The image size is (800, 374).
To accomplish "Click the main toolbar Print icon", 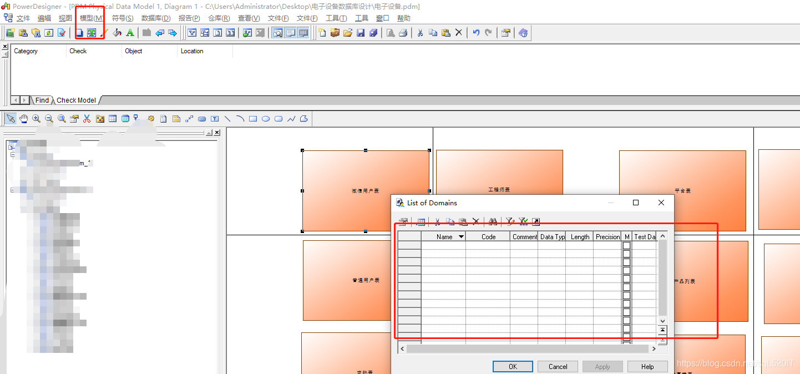I will (403, 33).
